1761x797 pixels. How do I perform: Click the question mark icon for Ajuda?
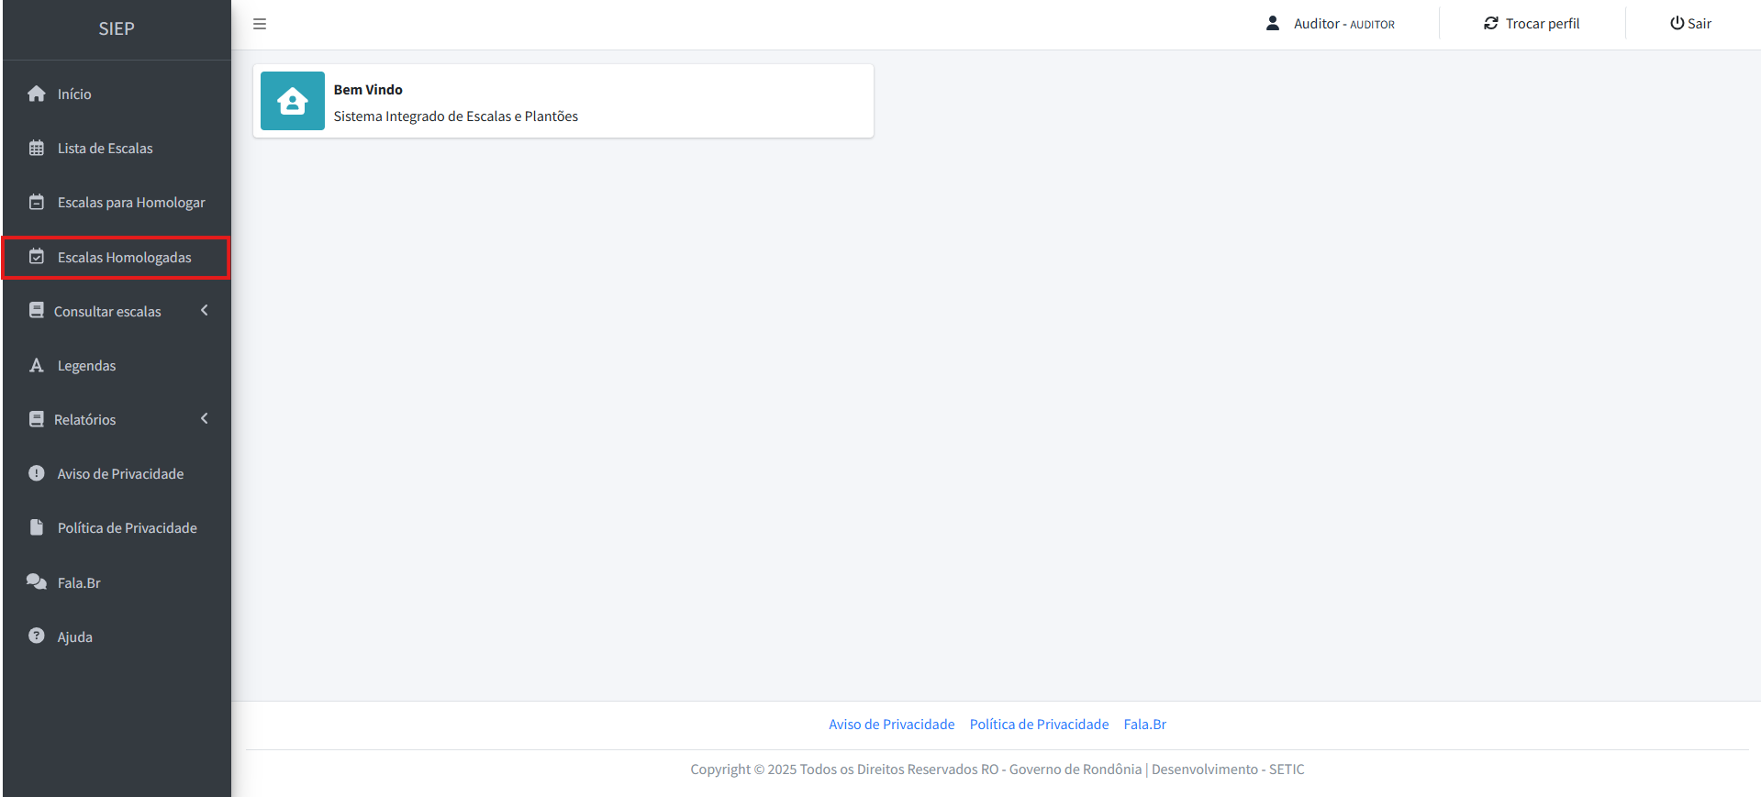click(x=37, y=636)
